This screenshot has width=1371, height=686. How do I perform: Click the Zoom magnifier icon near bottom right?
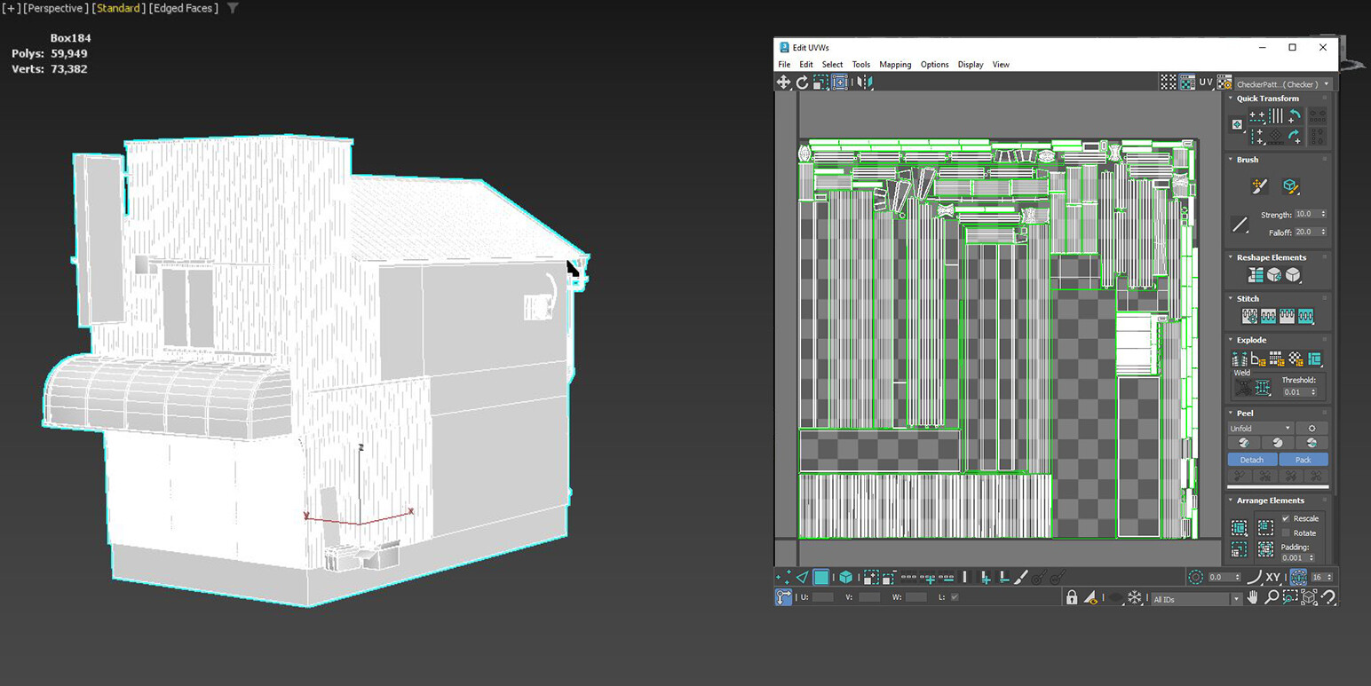[x=1272, y=597]
